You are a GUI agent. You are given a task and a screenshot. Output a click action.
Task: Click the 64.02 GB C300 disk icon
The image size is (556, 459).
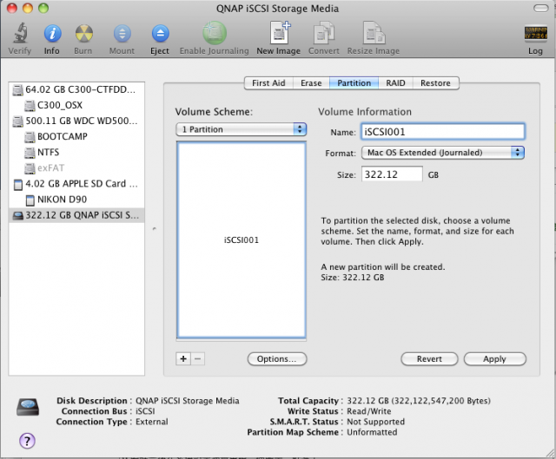pyautogui.click(x=17, y=90)
